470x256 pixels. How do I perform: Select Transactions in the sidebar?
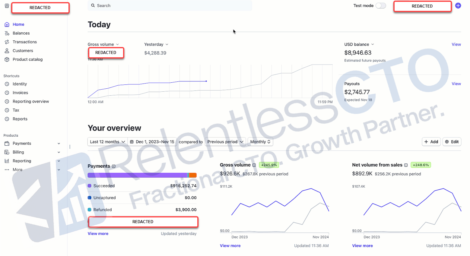(24, 42)
